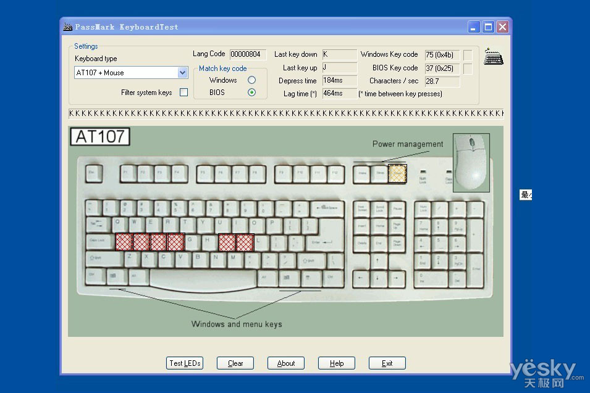Click the Lang Code field 00000804
Viewport: 590px width, 393px height.
248,54
